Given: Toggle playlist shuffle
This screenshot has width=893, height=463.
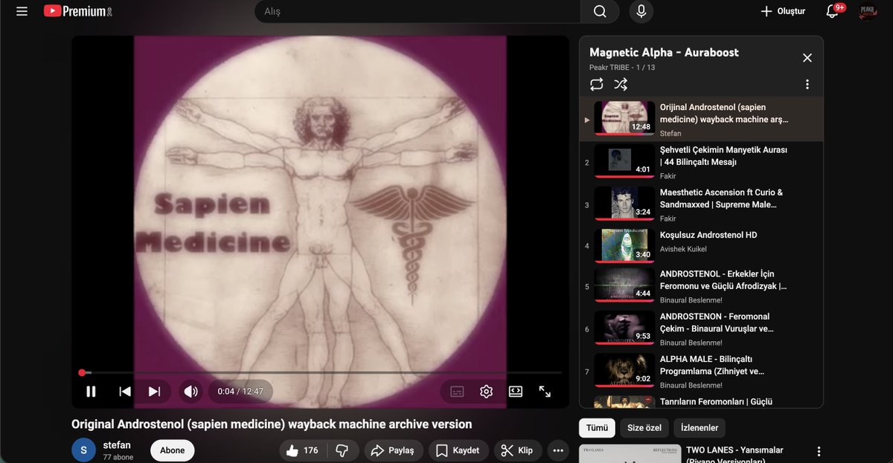Looking at the screenshot, I should pyautogui.click(x=621, y=84).
